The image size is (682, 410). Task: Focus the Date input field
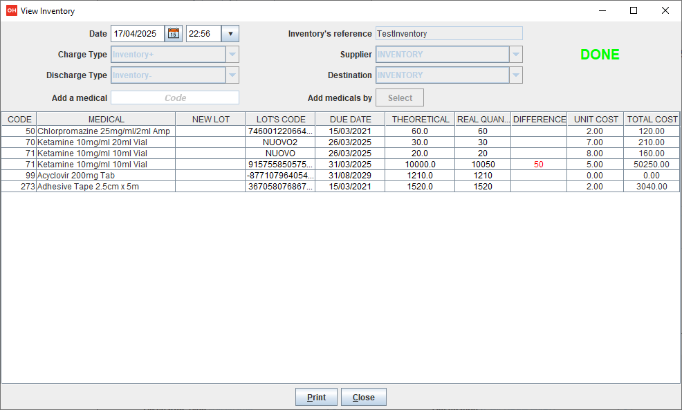(138, 34)
